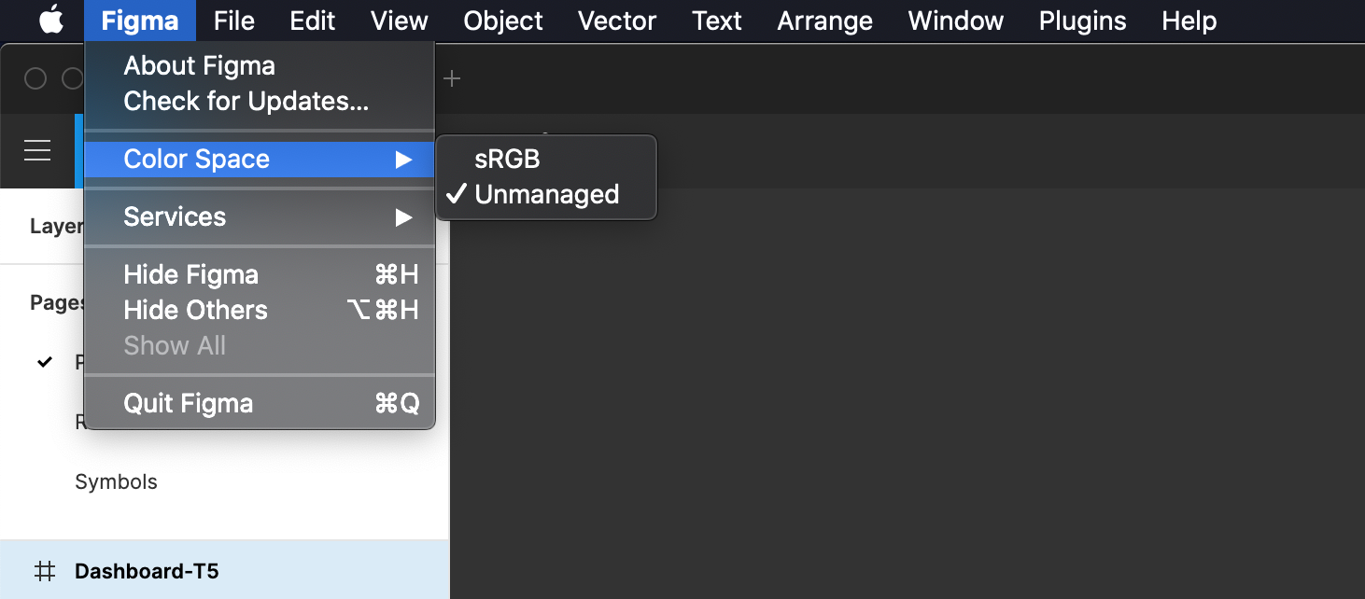
Task: Click About Figma
Action: click(x=200, y=66)
